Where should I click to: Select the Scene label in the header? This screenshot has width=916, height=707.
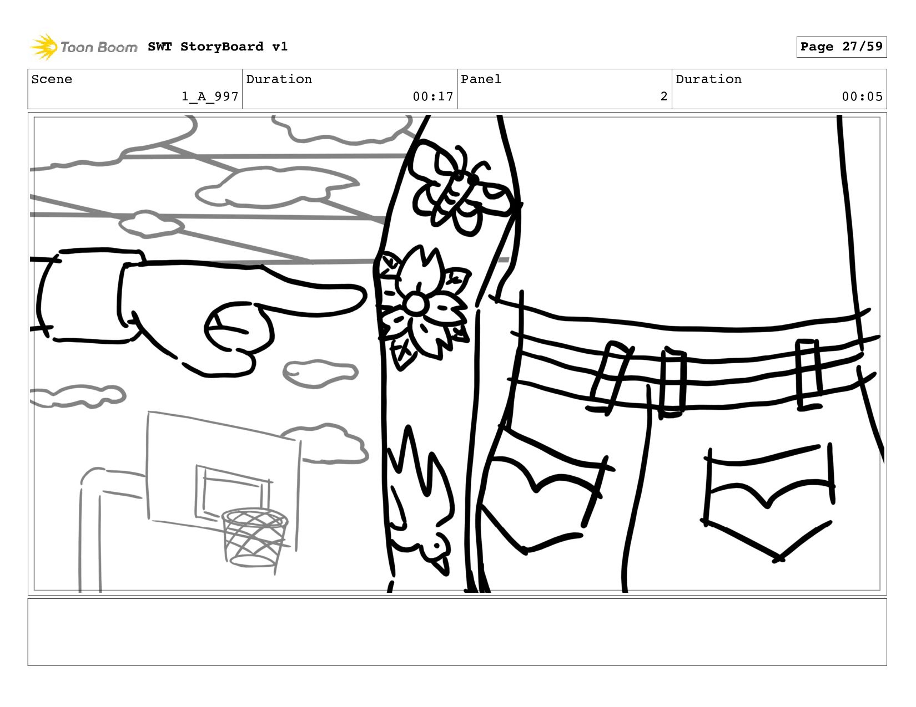pyautogui.click(x=52, y=79)
